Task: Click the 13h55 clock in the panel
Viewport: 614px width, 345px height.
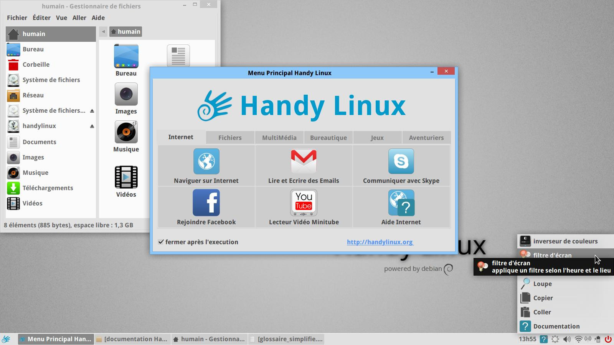Action: [527, 339]
